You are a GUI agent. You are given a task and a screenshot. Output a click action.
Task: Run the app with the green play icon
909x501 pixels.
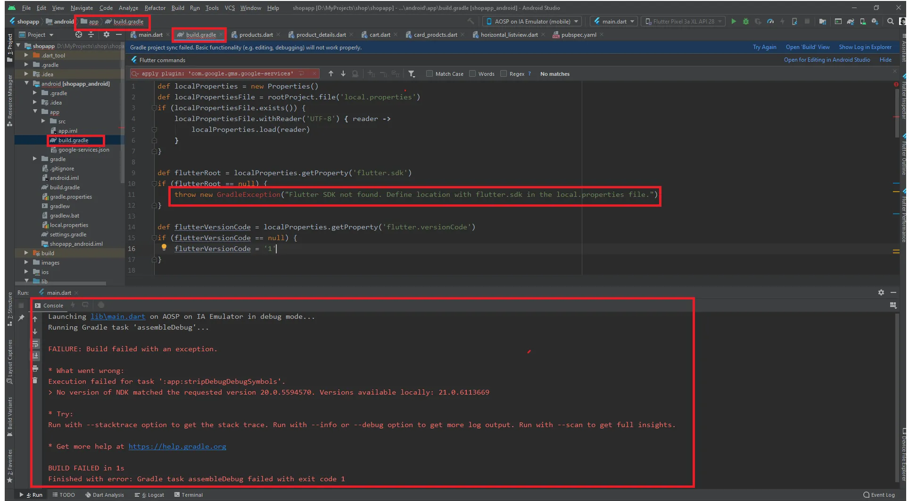pyautogui.click(x=733, y=21)
